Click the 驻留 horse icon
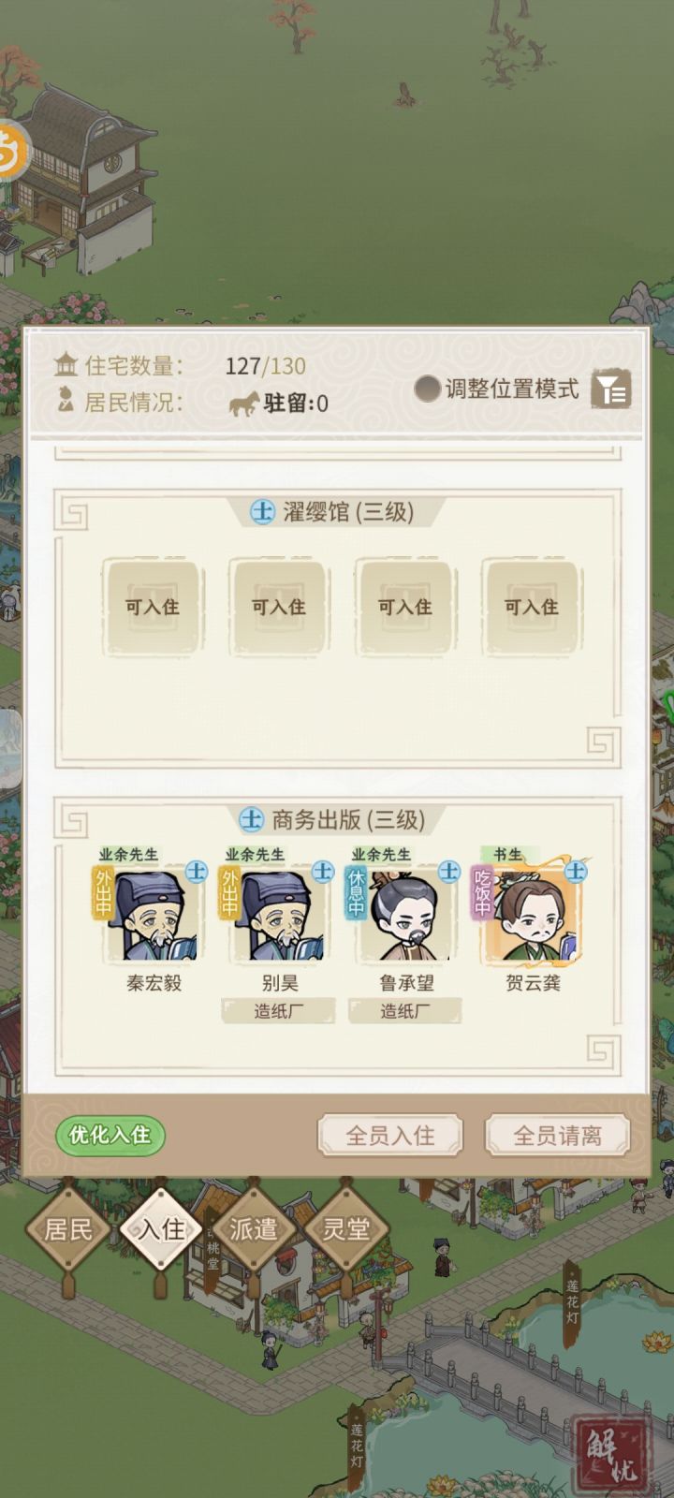This screenshot has width=674, height=1498. (x=244, y=404)
